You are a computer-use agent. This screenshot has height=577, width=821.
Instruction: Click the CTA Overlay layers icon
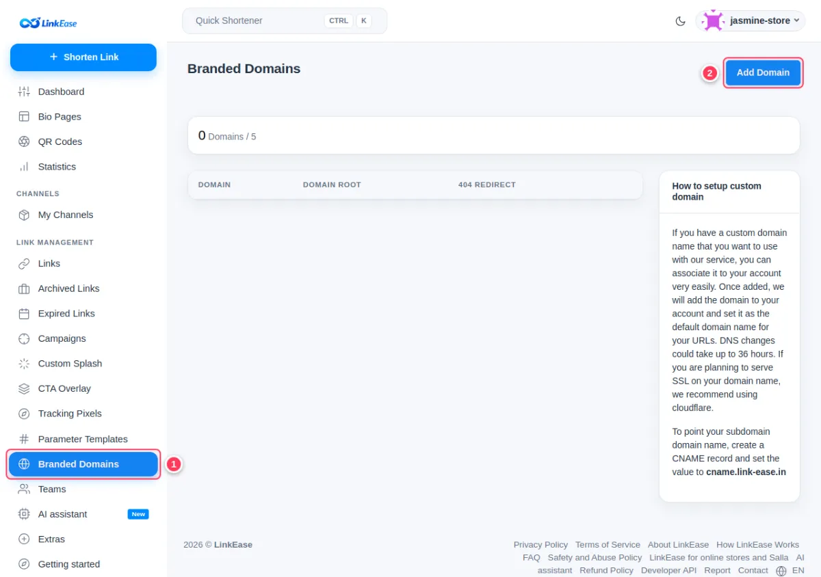pos(24,388)
